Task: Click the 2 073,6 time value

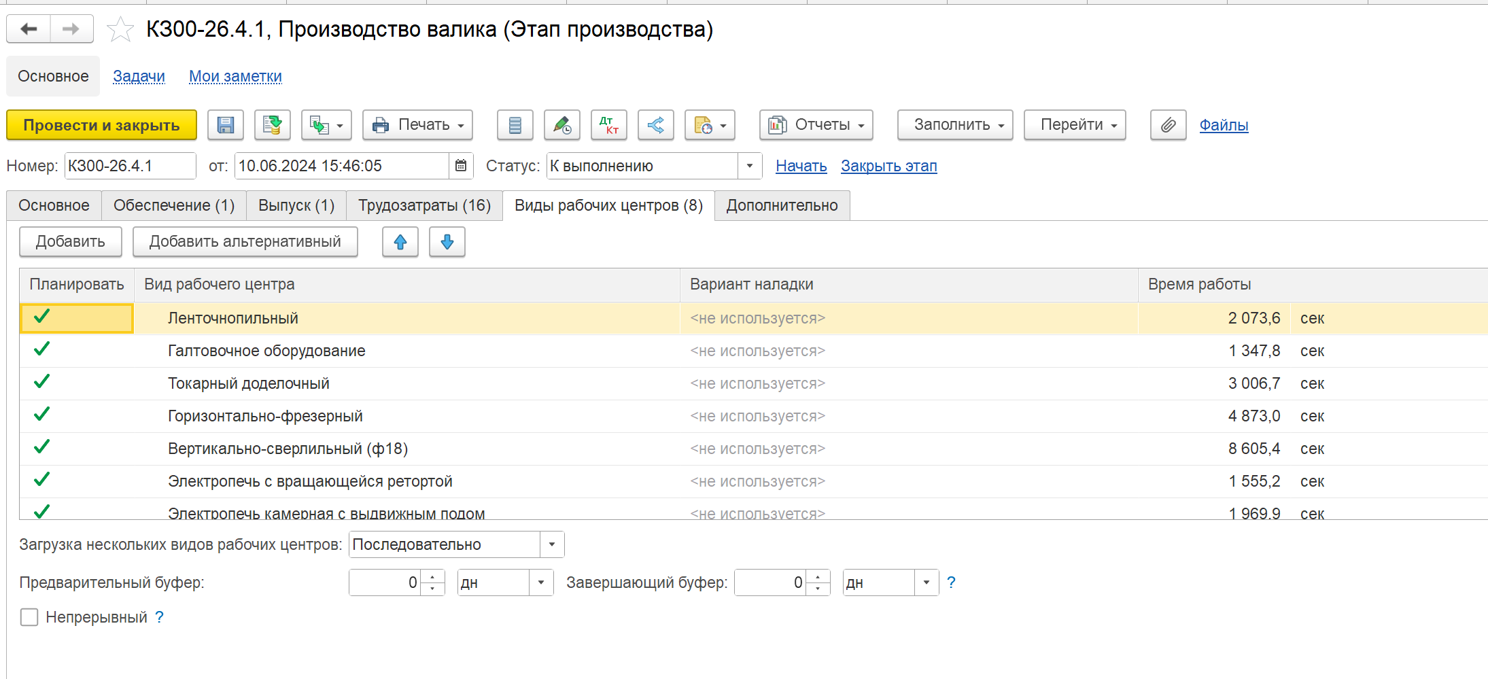Action: (1254, 318)
